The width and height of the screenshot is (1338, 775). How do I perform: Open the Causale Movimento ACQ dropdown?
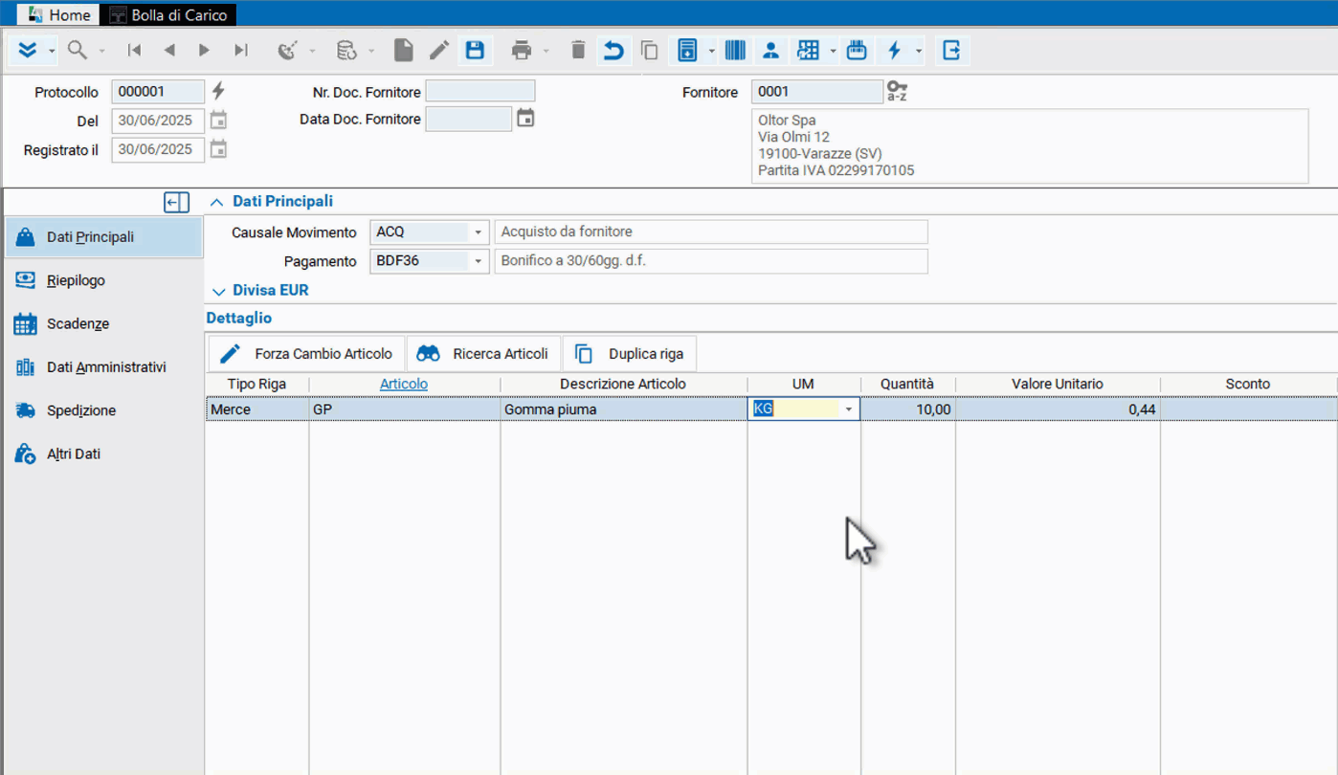[478, 232]
